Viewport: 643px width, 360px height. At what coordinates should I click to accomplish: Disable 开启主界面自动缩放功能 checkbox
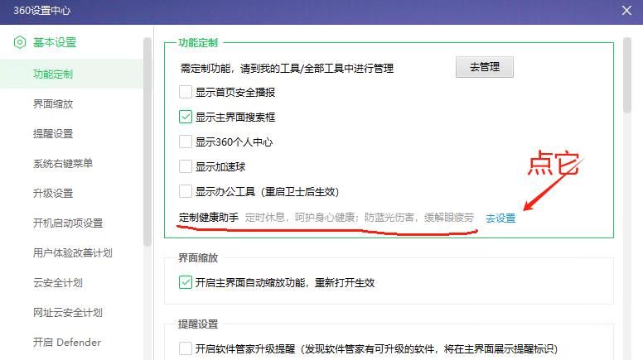pos(186,282)
